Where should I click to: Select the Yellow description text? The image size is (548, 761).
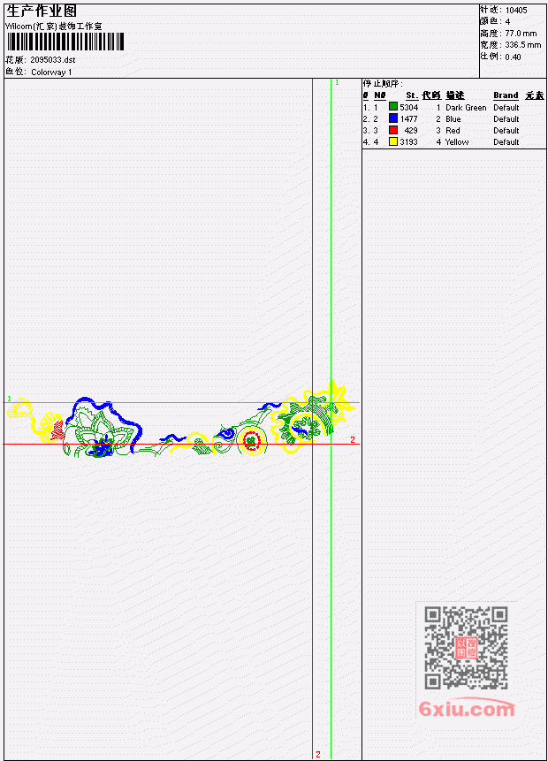click(x=457, y=142)
